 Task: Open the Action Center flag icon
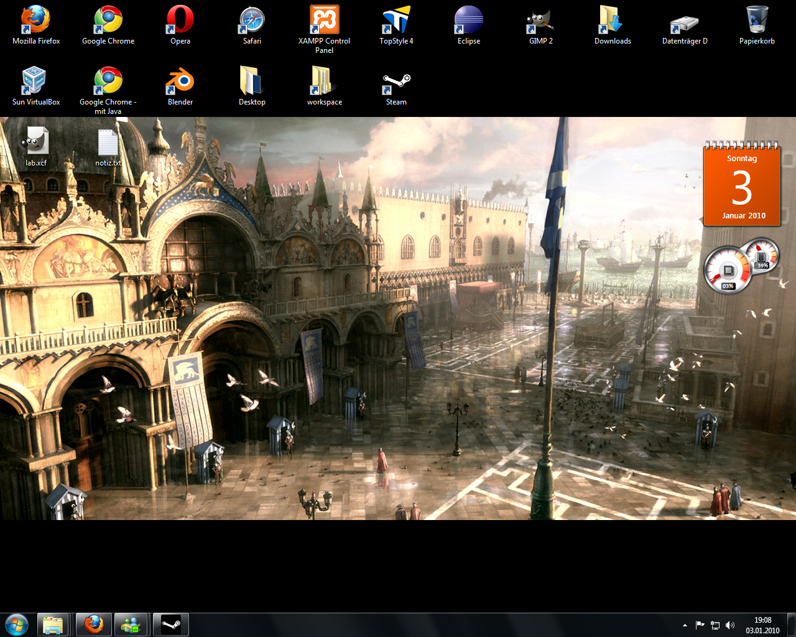(700, 625)
